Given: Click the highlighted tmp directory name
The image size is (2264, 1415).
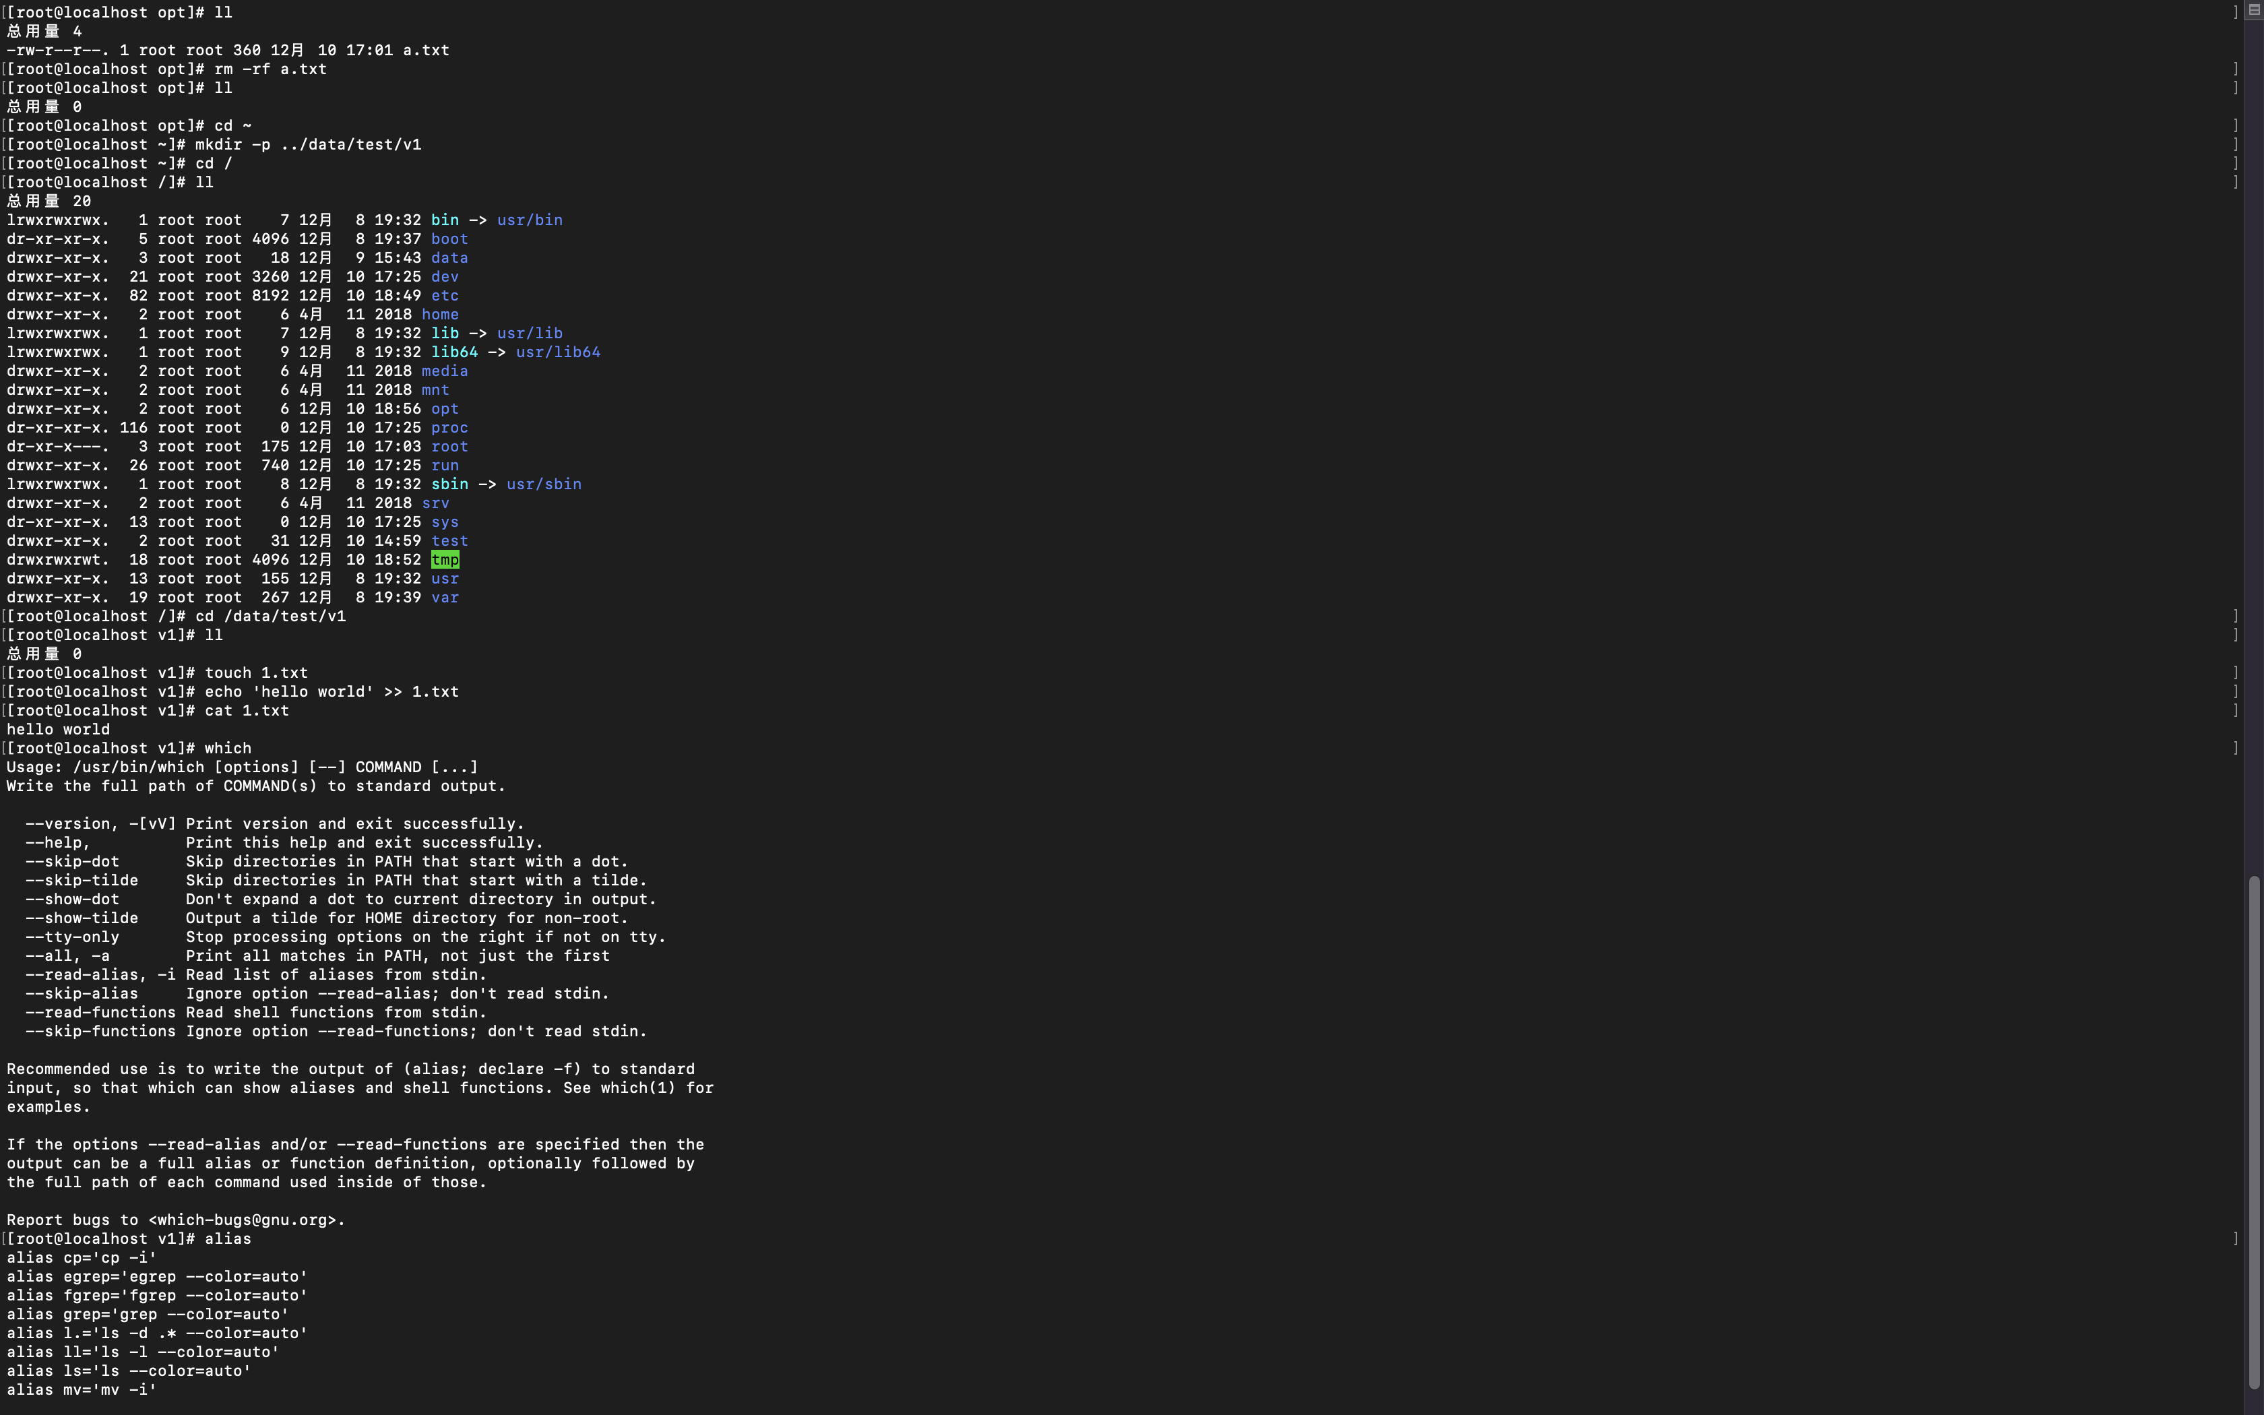Looking at the screenshot, I should 445,560.
